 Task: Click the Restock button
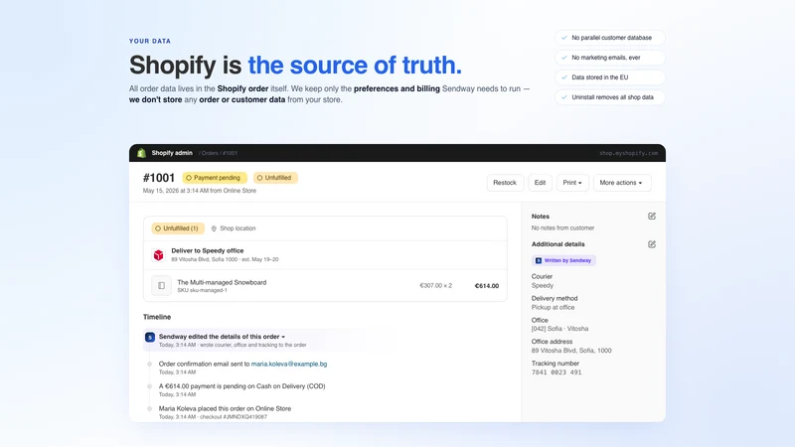505,183
